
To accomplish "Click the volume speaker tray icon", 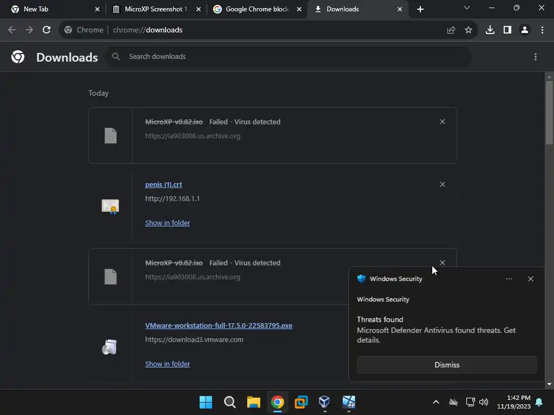I will coord(484,402).
